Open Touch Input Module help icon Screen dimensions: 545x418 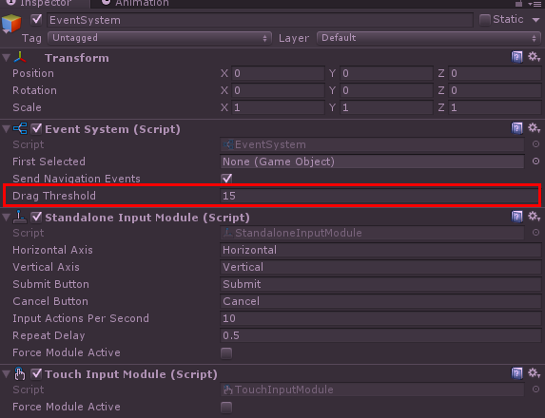click(x=516, y=373)
